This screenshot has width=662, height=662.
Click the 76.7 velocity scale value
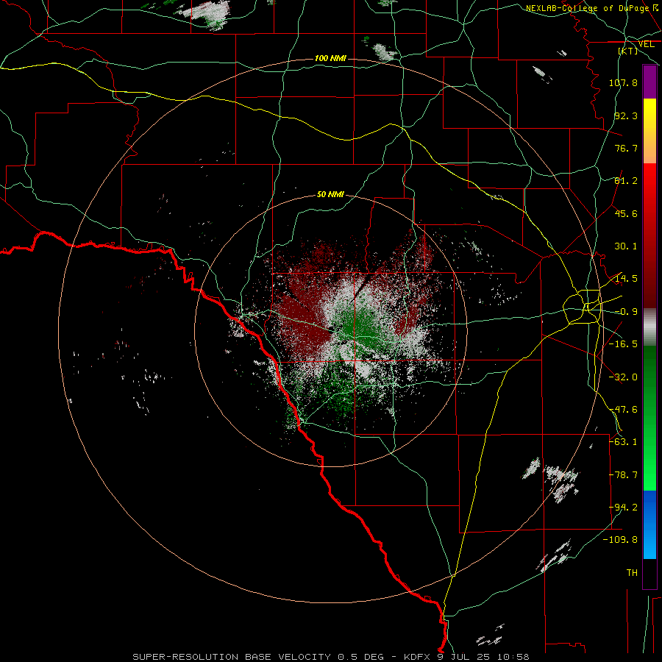[626, 148]
